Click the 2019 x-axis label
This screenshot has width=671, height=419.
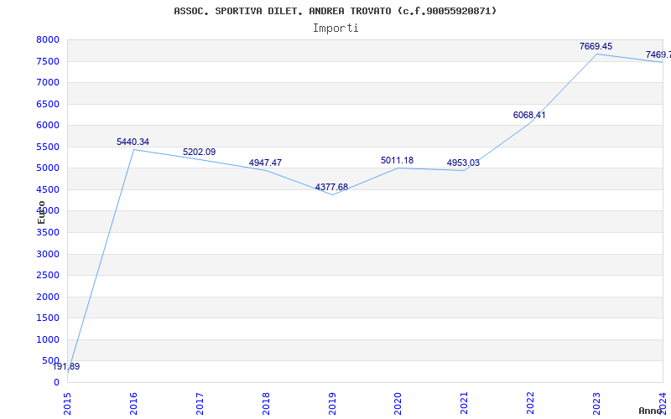tap(332, 404)
